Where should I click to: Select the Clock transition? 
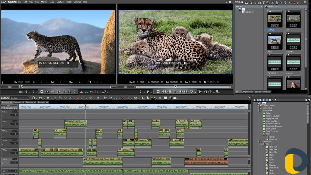click(271, 162)
